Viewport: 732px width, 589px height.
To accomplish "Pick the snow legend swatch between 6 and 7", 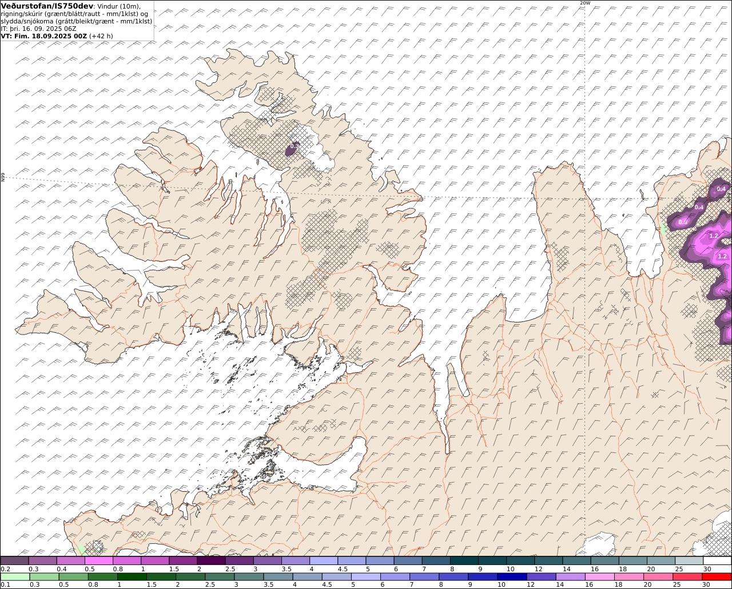I will [x=408, y=560].
